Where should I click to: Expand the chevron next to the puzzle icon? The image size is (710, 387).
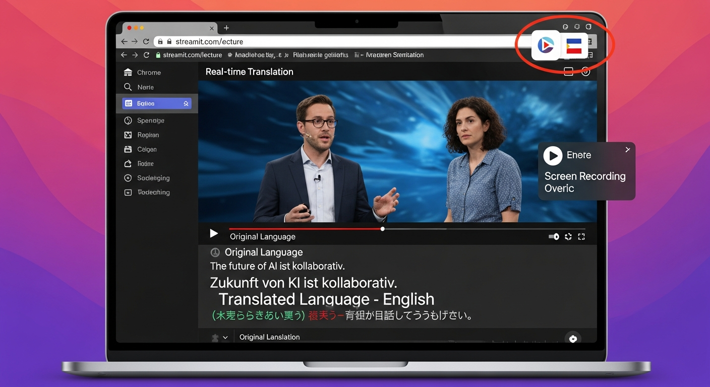(x=225, y=338)
